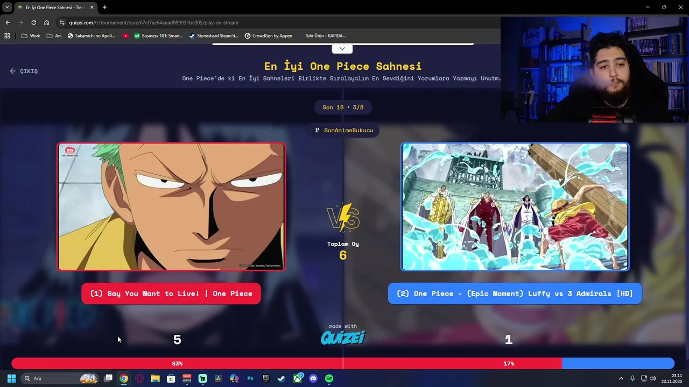Vote for (1) Say You Want to Live!
Viewport: 689px width, 387px height.
(x=171, y=293)
